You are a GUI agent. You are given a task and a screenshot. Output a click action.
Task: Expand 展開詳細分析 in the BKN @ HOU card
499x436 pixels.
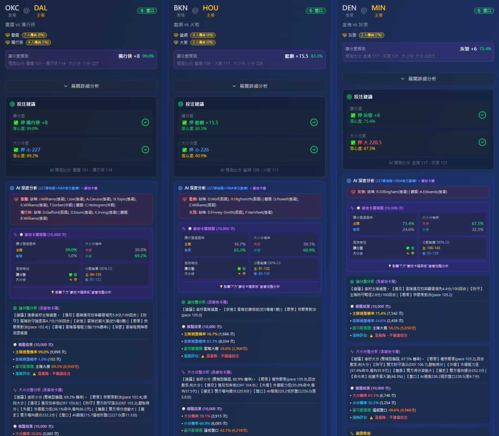click(250, 86)
